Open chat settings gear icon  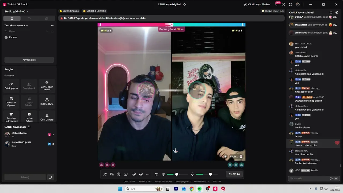[x=331, y=12]
